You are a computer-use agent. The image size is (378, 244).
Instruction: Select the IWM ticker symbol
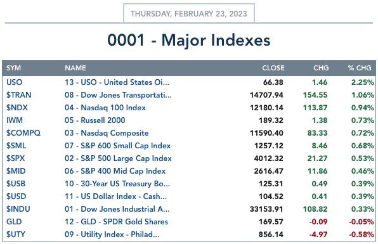pyautogui.click(x=15, y=120)
